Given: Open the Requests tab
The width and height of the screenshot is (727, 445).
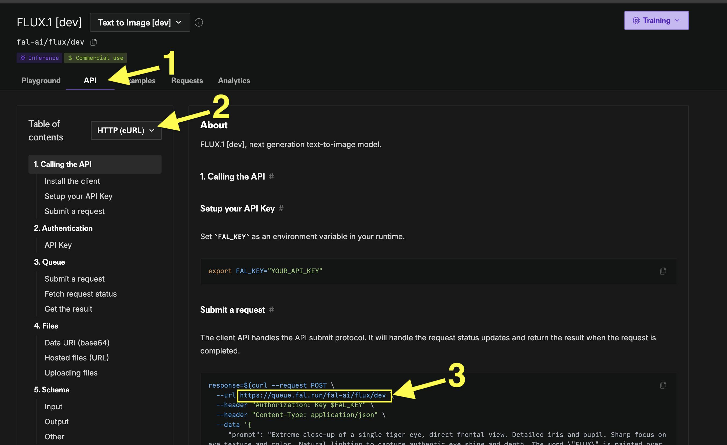Looking at the screenshot, I should tap(187, 81).
